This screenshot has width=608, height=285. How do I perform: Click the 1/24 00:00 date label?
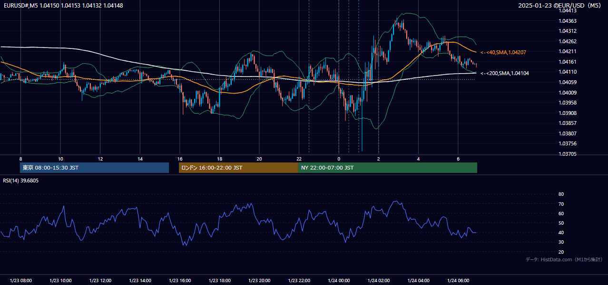[339, 281]
